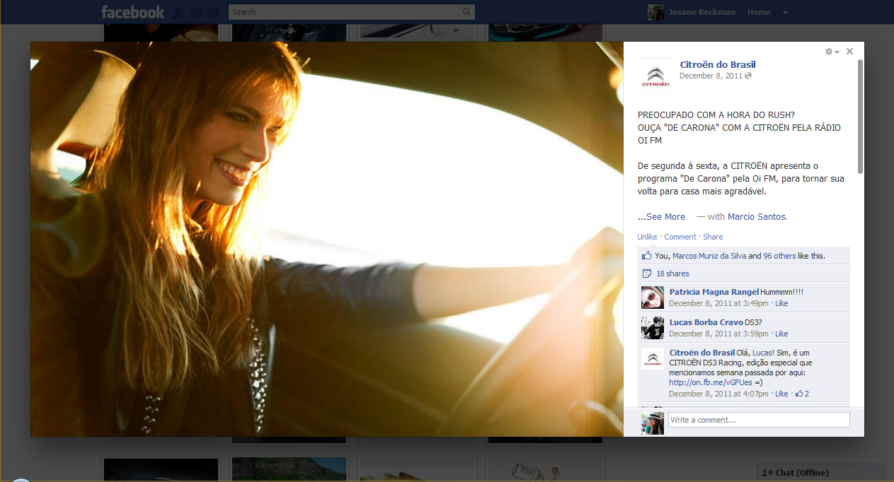894x482 pixels.
Task: Open account dropdown arrow in header
Action: click(785, 12)
